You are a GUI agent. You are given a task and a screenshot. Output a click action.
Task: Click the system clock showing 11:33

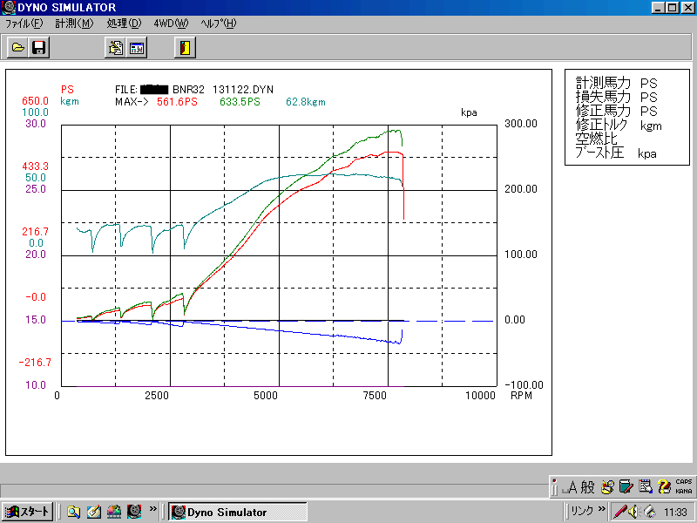pos(674,512)
